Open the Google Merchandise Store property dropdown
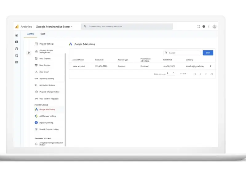 (x=54, y=27)
